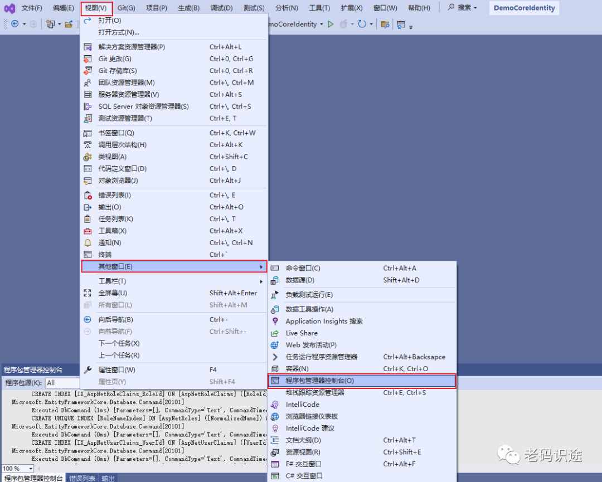Click the 浏览器链接仪表板 globe icon
Viewport: 602px width, 482px height.
275,416
